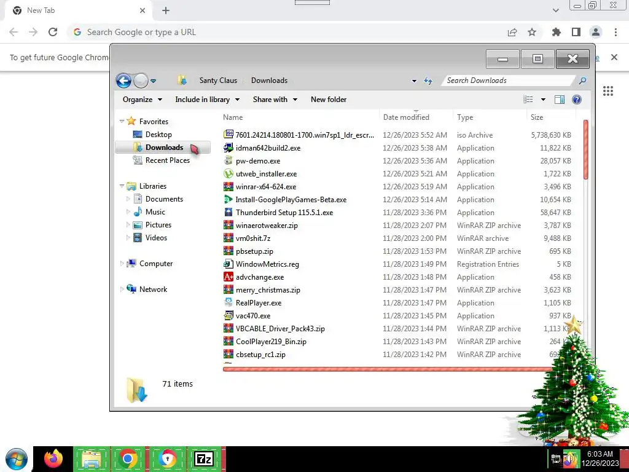Click the horizontal scrollbar under file list
Screen dimensions: 629x472
[x=388, y=369]
